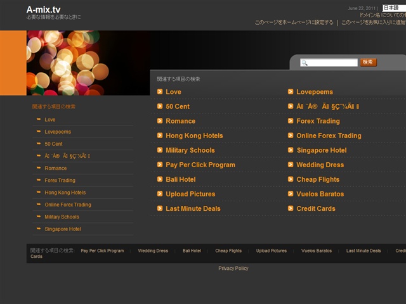Viewport: 406px width, 304px height.
Task: Click the set as homepage link in header
Action: click(x=294, y=23)
